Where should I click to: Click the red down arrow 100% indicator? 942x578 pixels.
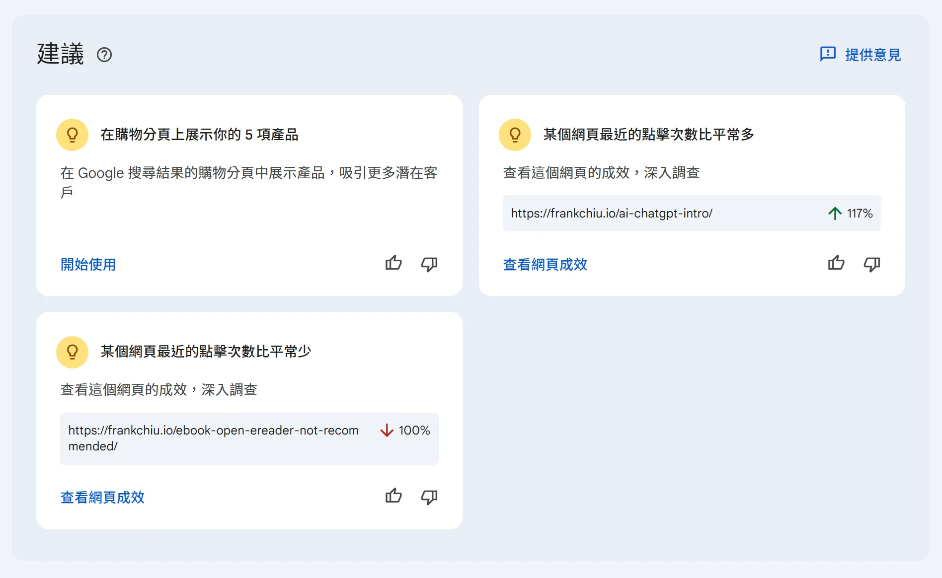pos(405,431)
